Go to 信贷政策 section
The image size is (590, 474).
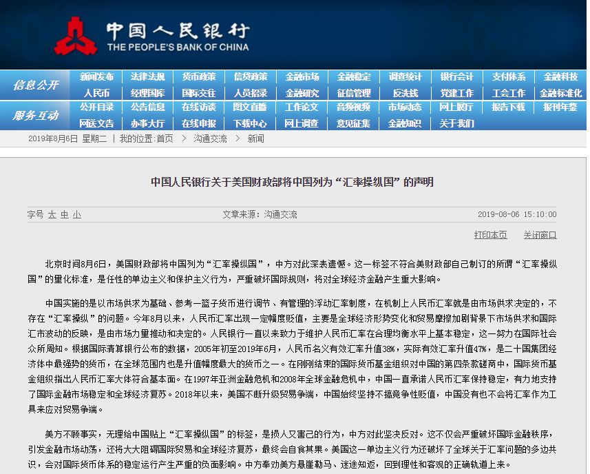click(251, 76)
